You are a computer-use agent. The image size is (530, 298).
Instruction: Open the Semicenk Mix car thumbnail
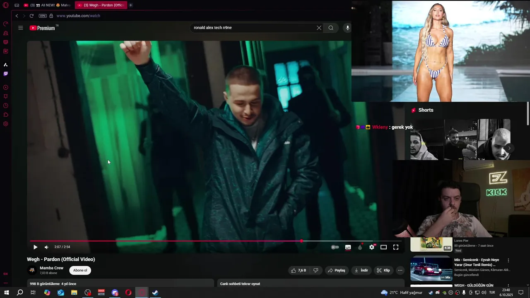pos(431,269)
